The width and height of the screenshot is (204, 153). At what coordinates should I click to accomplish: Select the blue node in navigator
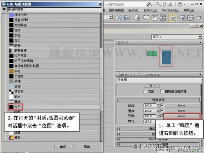tap(166, 58)
